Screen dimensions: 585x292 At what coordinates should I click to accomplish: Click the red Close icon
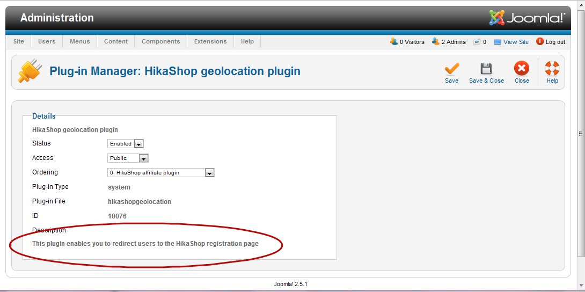(522, 69)
